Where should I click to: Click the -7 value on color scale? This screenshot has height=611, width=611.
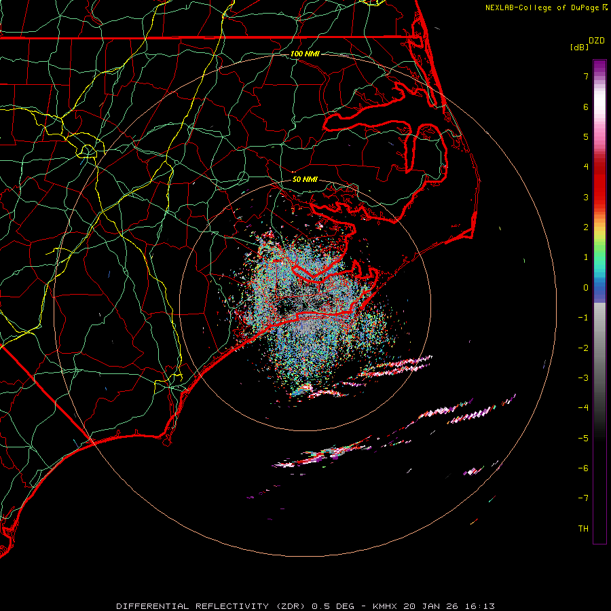point(583,498)
